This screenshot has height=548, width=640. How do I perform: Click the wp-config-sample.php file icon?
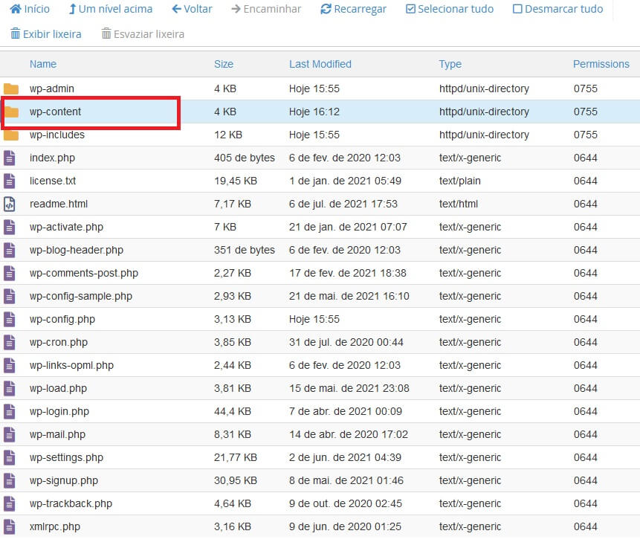tap(10, 296)
